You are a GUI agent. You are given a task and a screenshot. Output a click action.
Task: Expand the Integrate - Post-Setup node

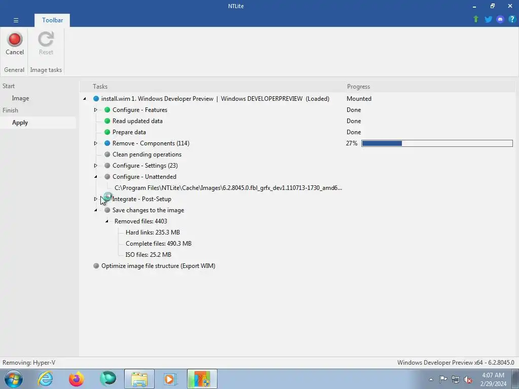(95, 199)
